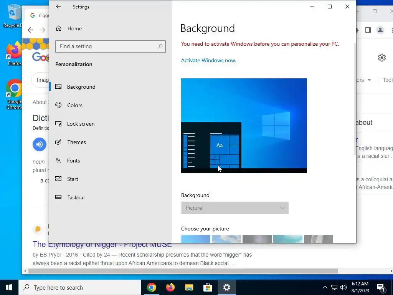Choose the fourth picture thumbnail

[288, 239]
